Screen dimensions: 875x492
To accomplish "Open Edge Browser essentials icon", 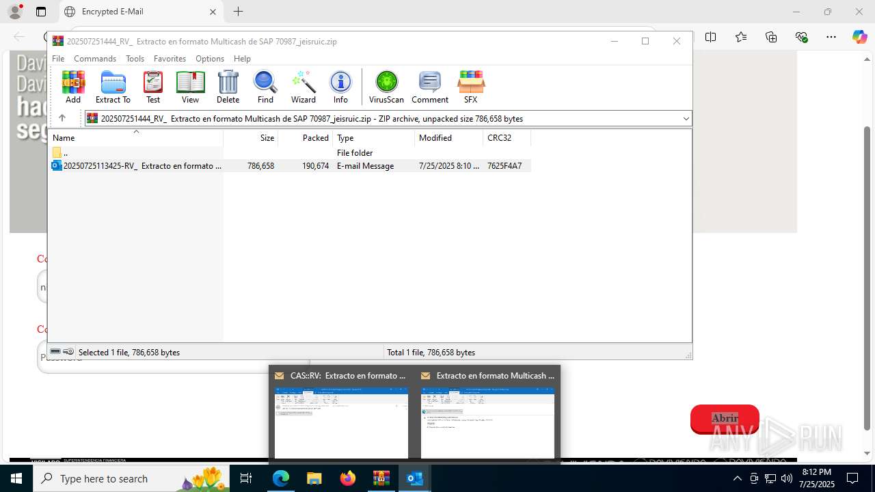I will click(x=801, y=37).
